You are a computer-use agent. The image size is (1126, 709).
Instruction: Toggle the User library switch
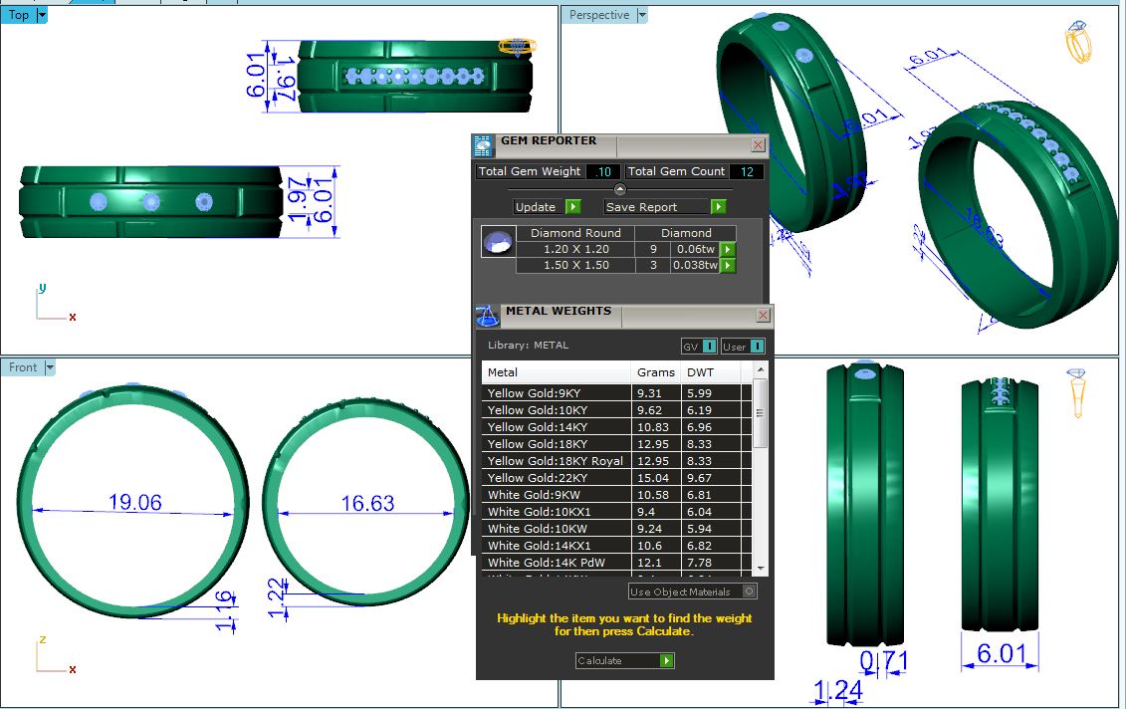click(757, 347)
